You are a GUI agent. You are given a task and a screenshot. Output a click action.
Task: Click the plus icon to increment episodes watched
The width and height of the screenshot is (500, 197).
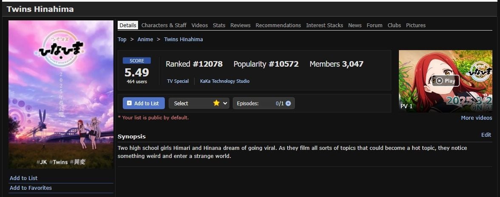coord(288,103)
